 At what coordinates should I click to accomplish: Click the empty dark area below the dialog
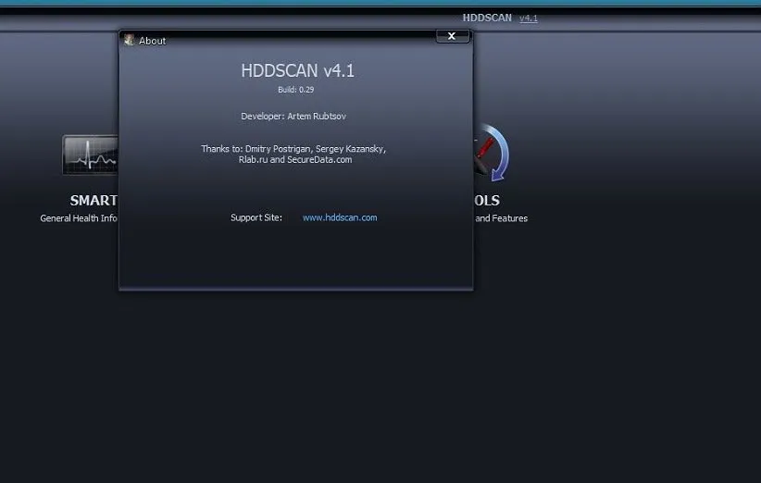point(370,389)
